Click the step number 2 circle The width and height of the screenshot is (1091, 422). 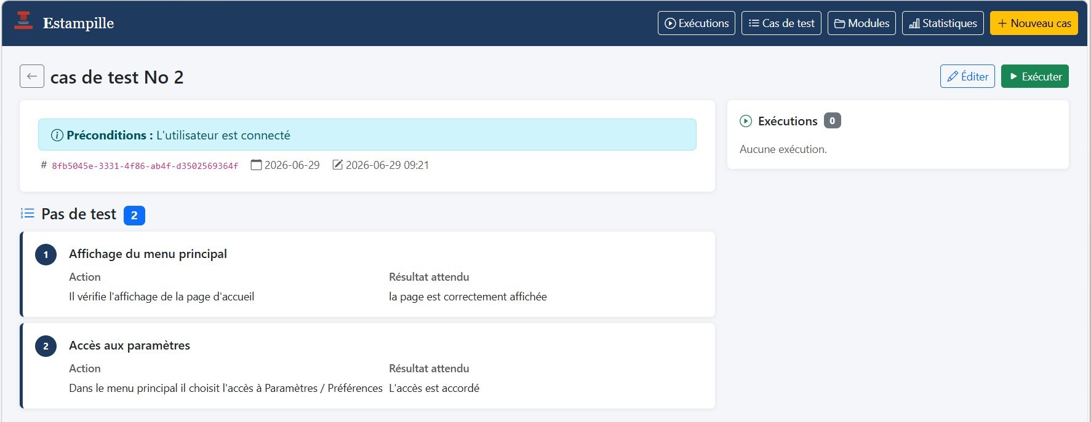(x=46, y=346)
